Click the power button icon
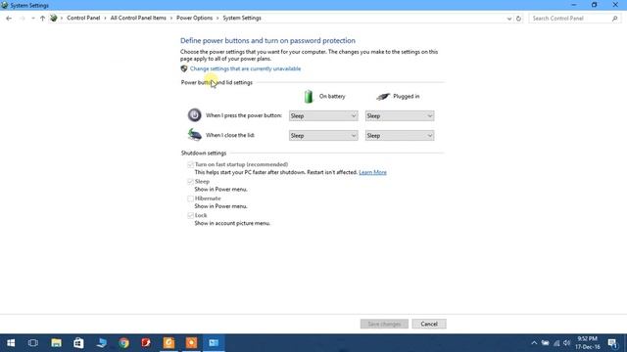Screen dimensions: 627x352 click(x=194, y=115)
